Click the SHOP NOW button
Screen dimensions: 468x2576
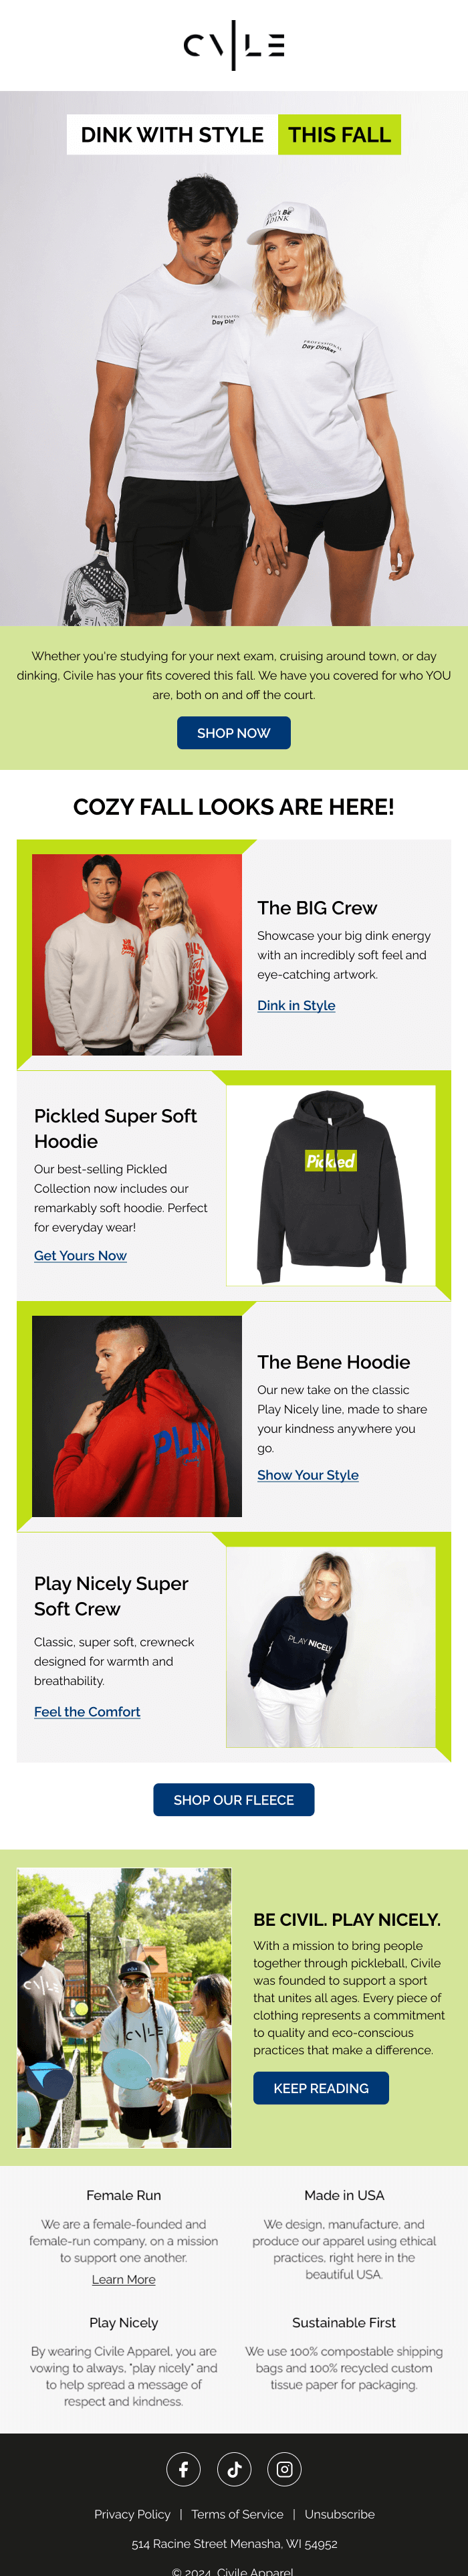[234, 732]
